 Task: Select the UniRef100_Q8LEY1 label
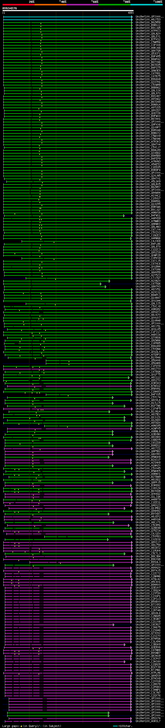coord(148,36)
